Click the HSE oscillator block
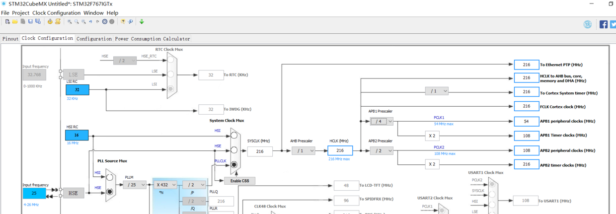The width and height of the screenshot is (616, 214). [74, 193]
